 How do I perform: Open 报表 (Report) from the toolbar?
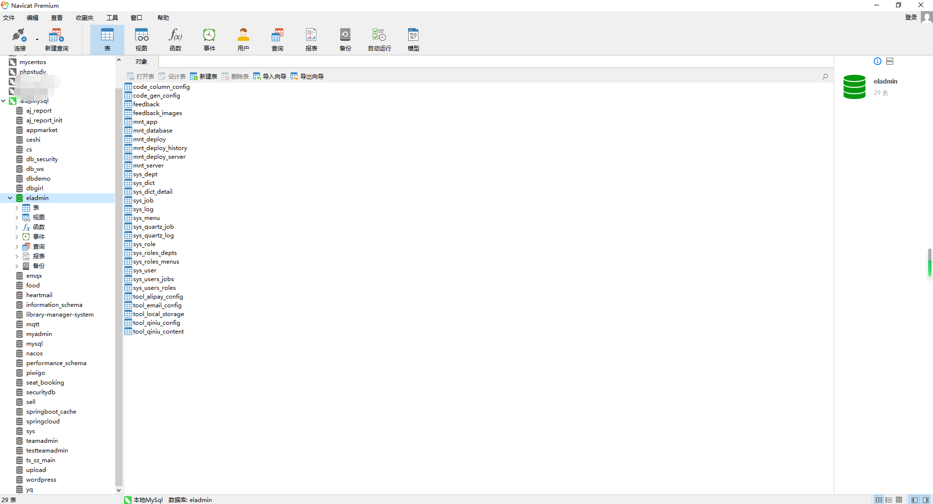[x=311, y=39]
